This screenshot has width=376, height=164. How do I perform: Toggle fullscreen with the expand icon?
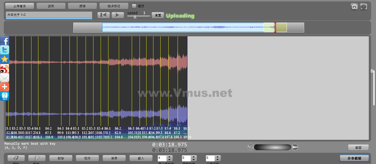pos(364,7)
